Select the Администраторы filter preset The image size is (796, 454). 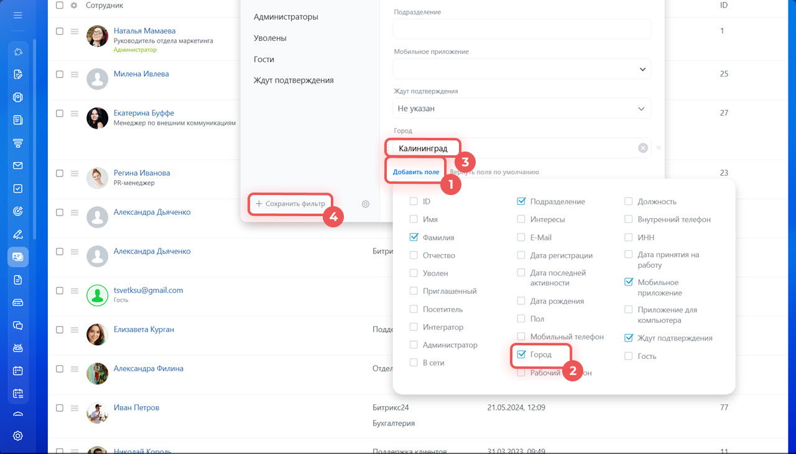tap(286, 17)
